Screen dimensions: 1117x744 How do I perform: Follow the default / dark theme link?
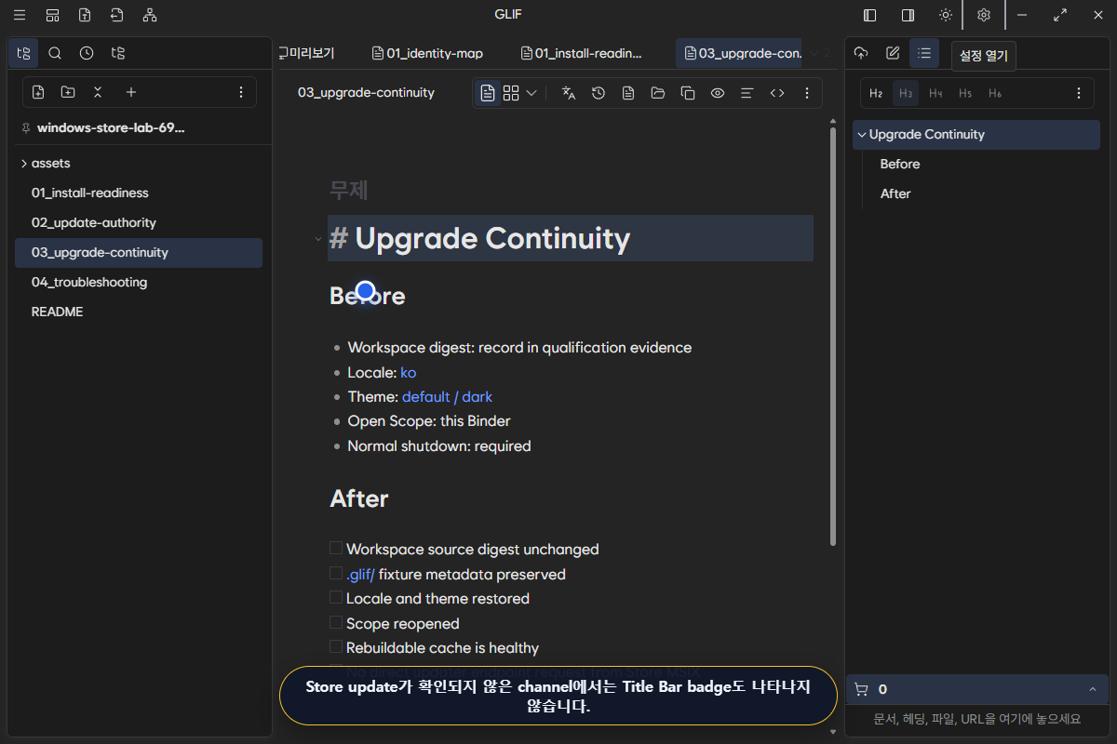point(448,396)
